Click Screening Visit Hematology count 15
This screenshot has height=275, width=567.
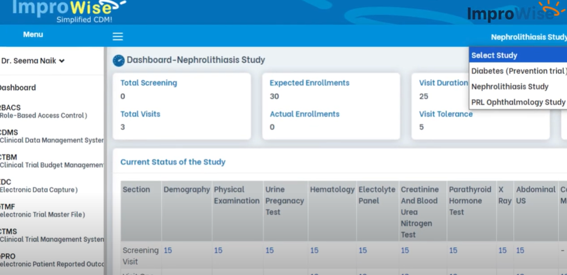314,251
